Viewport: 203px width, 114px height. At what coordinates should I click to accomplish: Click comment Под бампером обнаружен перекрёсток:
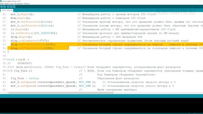(126, 75)
